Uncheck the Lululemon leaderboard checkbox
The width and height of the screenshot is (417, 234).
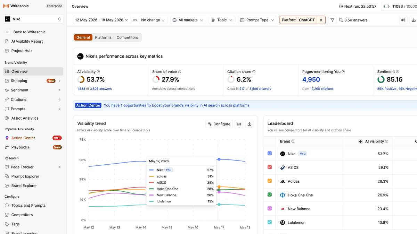pyautogui.click(x=270, y=222)
